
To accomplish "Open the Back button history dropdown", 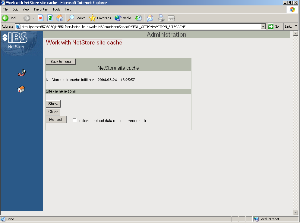I will (20, 18).
